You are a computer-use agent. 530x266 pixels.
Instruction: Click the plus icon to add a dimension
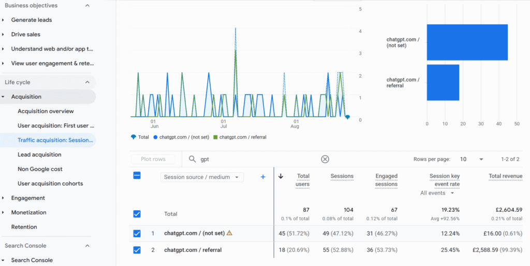pyautogui.click(x=262, y=177)
